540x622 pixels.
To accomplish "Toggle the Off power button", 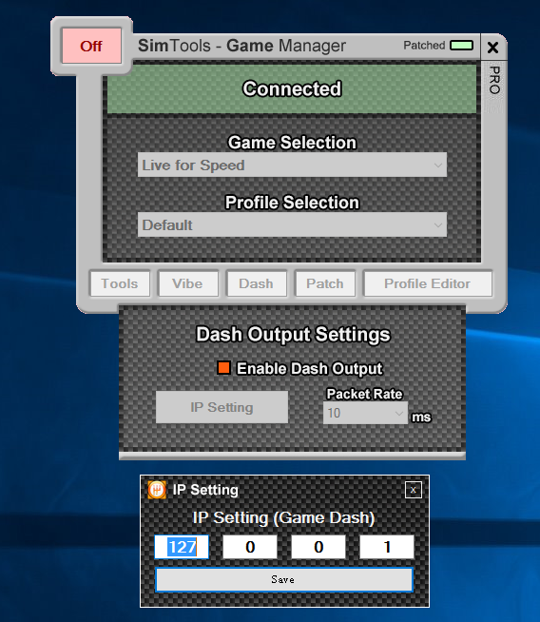I will [x=91, y=46].
